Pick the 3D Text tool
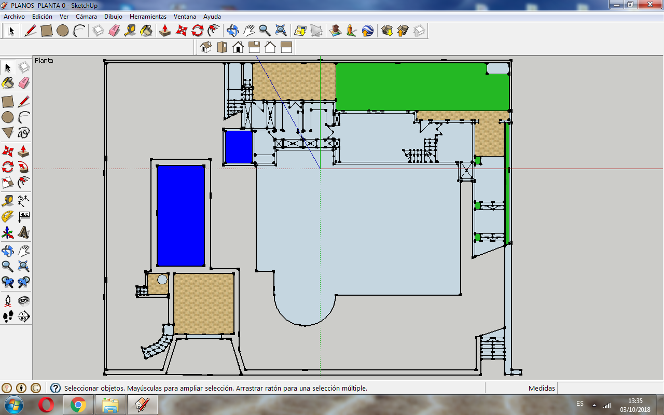664x415 pixels. pyautogui.click(x=24, y=232)
